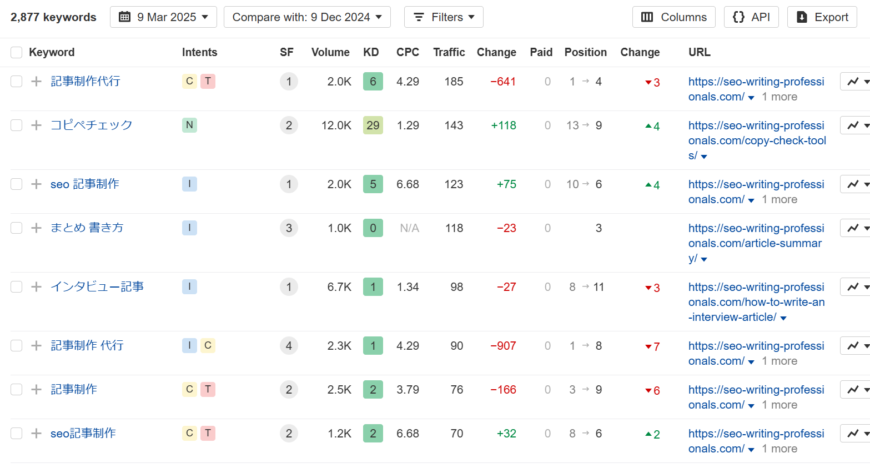
Task: Check the box for seo 記事制作 row
Action: point(17,184)
